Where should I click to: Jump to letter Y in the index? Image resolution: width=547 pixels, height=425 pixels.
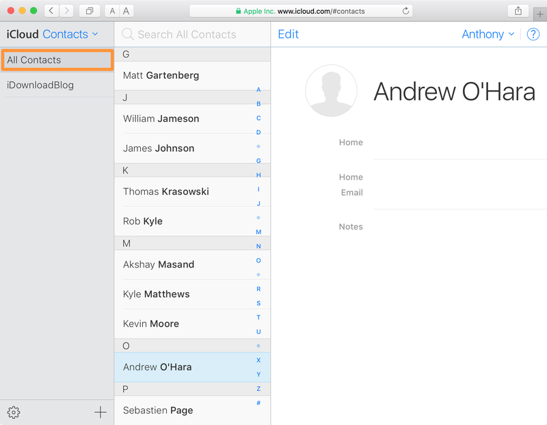click(258, 374)
